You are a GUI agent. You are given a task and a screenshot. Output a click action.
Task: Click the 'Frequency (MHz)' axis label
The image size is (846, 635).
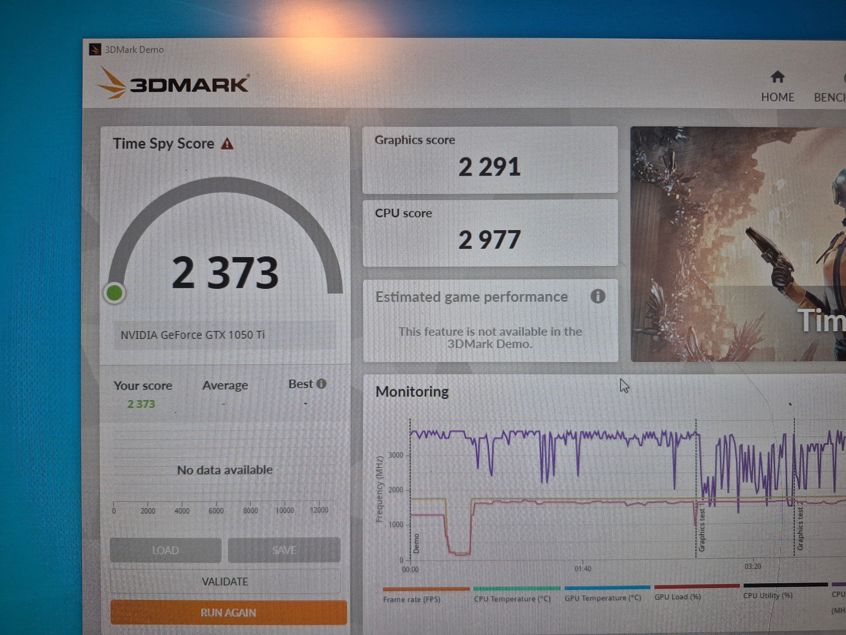pyautogui.click(x=379, y=489)
